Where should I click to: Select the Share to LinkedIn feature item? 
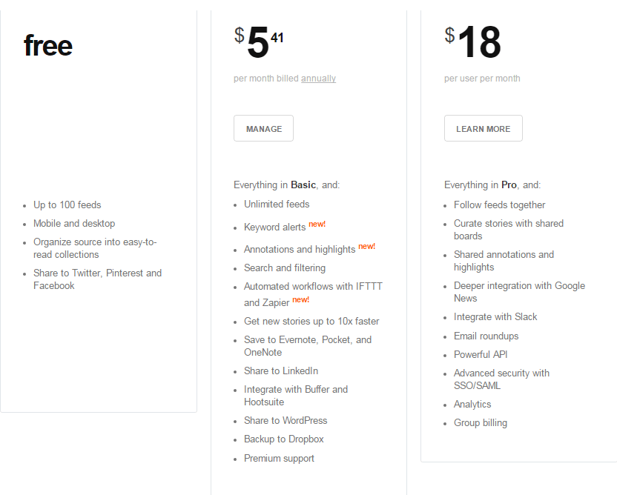(280, 371)
